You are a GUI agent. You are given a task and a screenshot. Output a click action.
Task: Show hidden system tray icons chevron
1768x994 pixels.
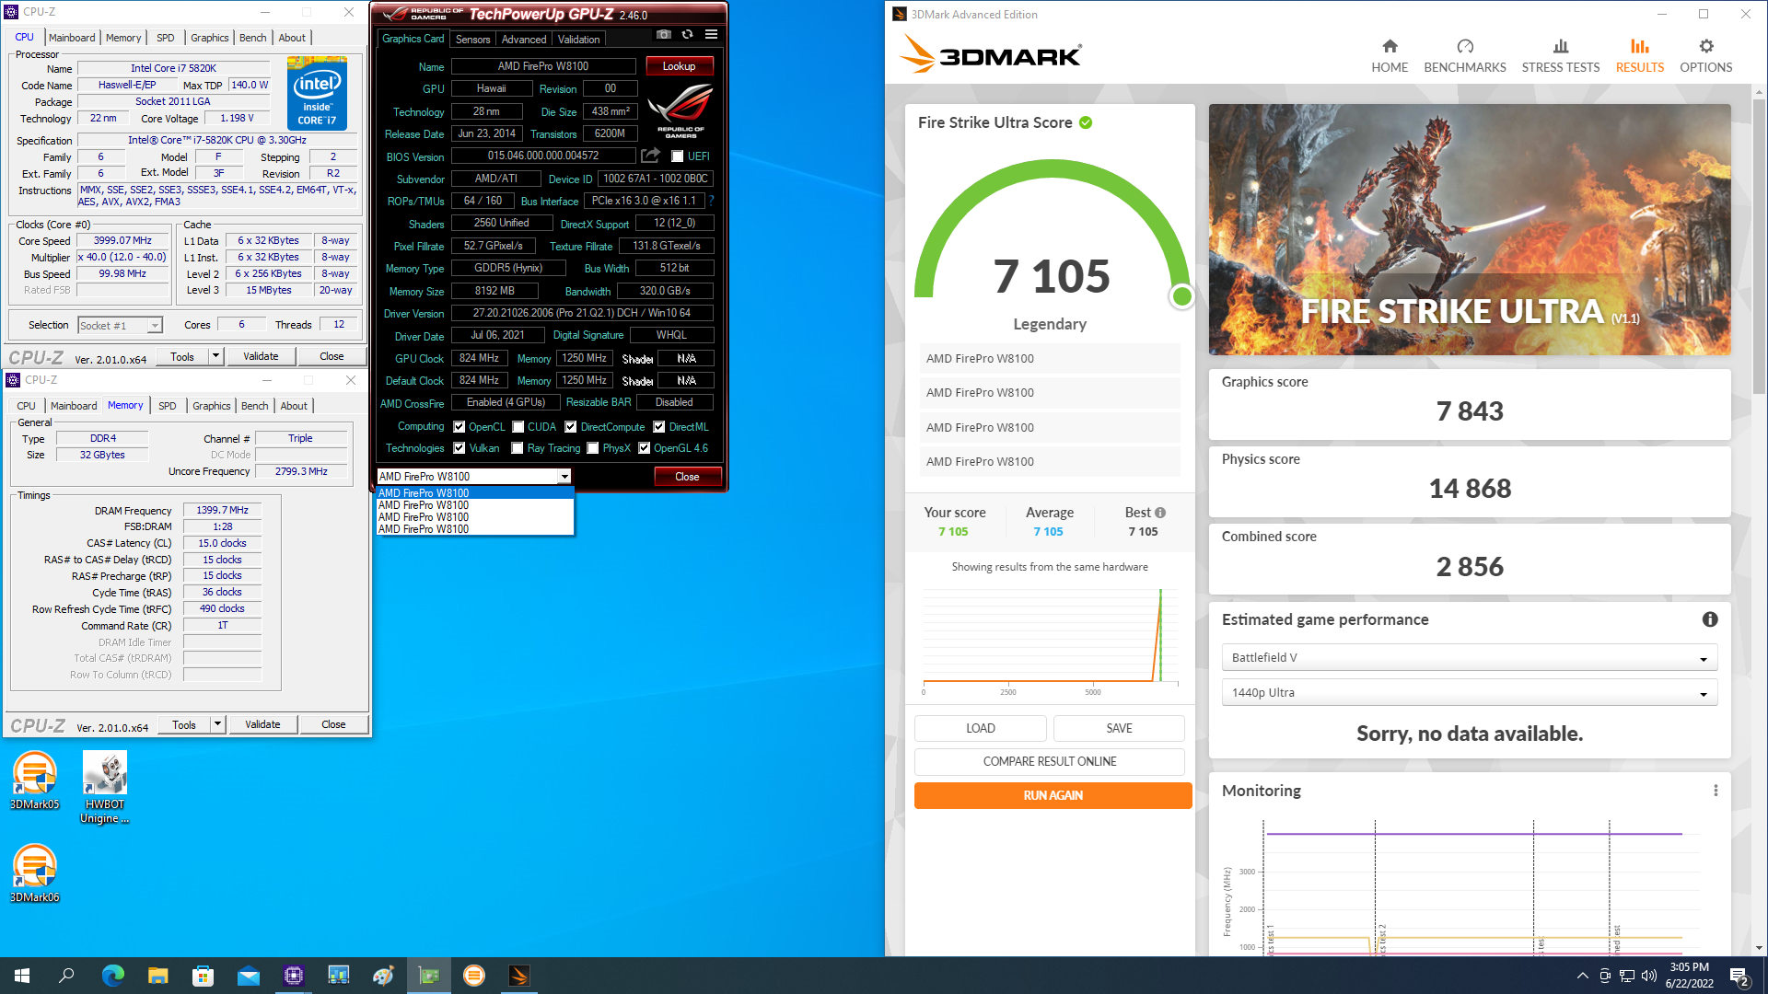pyautogui.click(x=1582, y=976)
